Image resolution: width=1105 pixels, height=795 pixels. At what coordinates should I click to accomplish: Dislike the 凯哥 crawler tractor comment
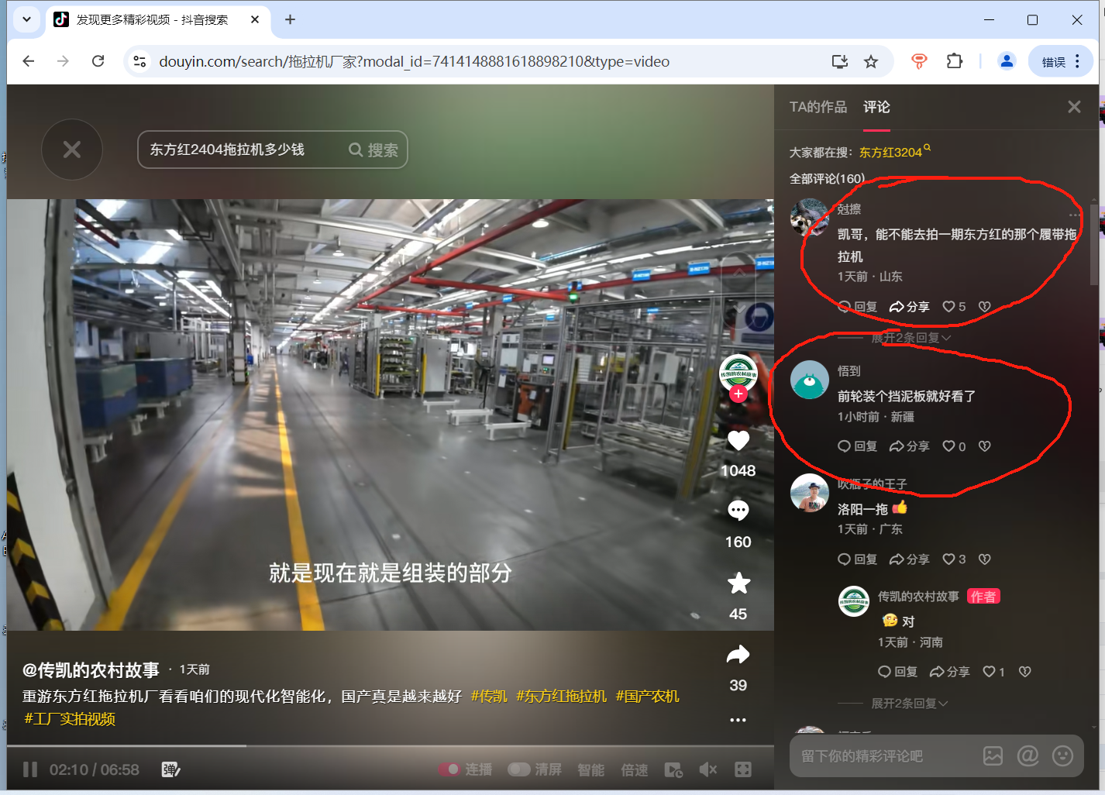(985, 307)
